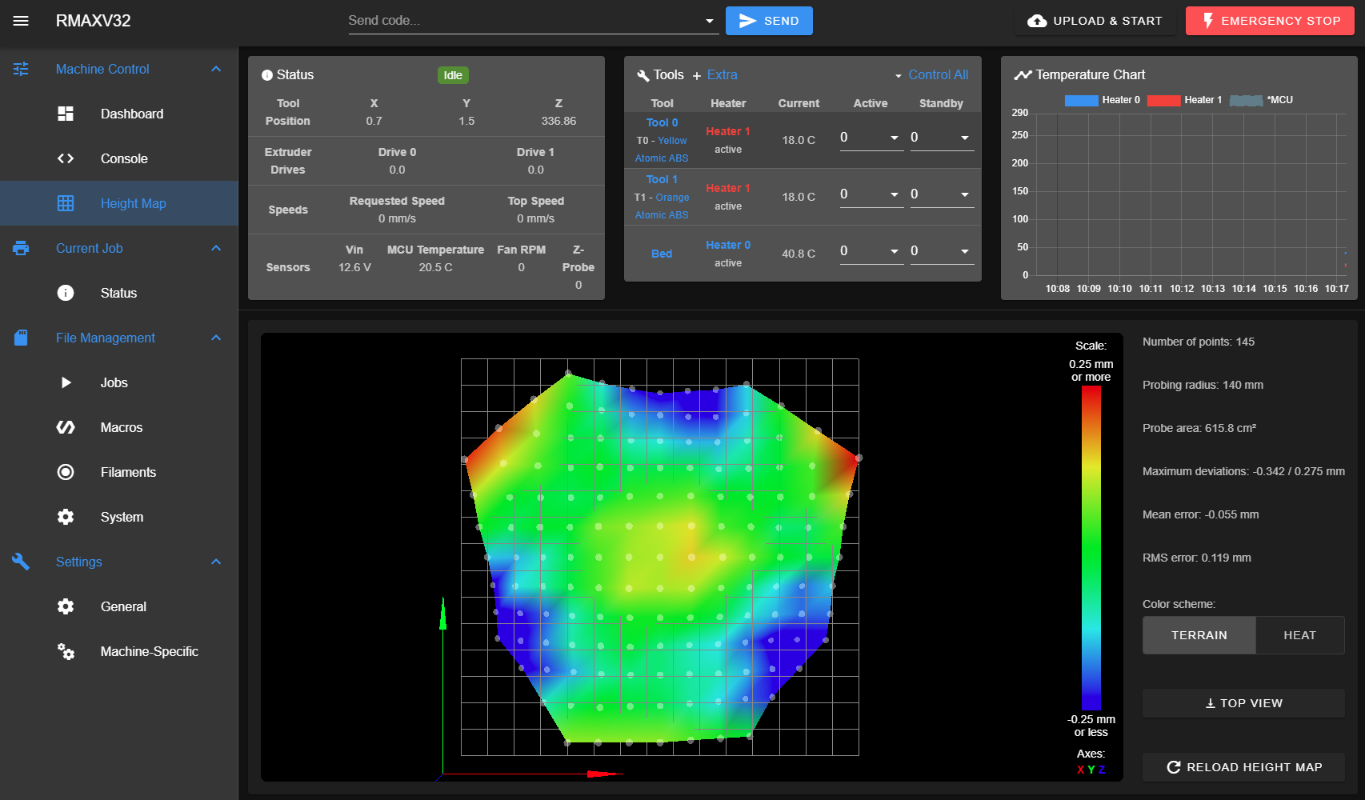Click the Heater 0 blue legend swatch
Image resolution: width=1365 pixels, height=800 pixels.
[x=1082, y=100]
